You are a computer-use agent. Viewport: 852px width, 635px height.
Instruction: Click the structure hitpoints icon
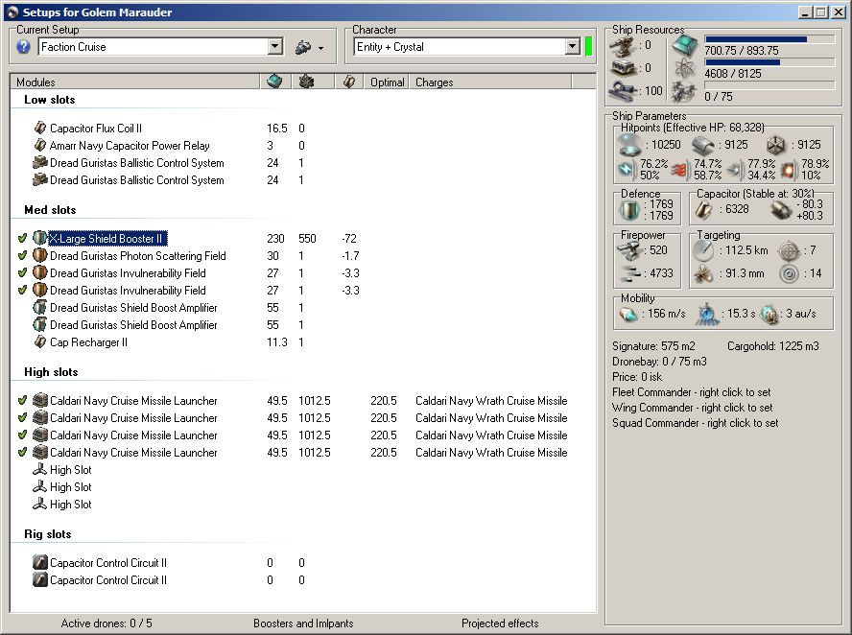pos(777,145)
